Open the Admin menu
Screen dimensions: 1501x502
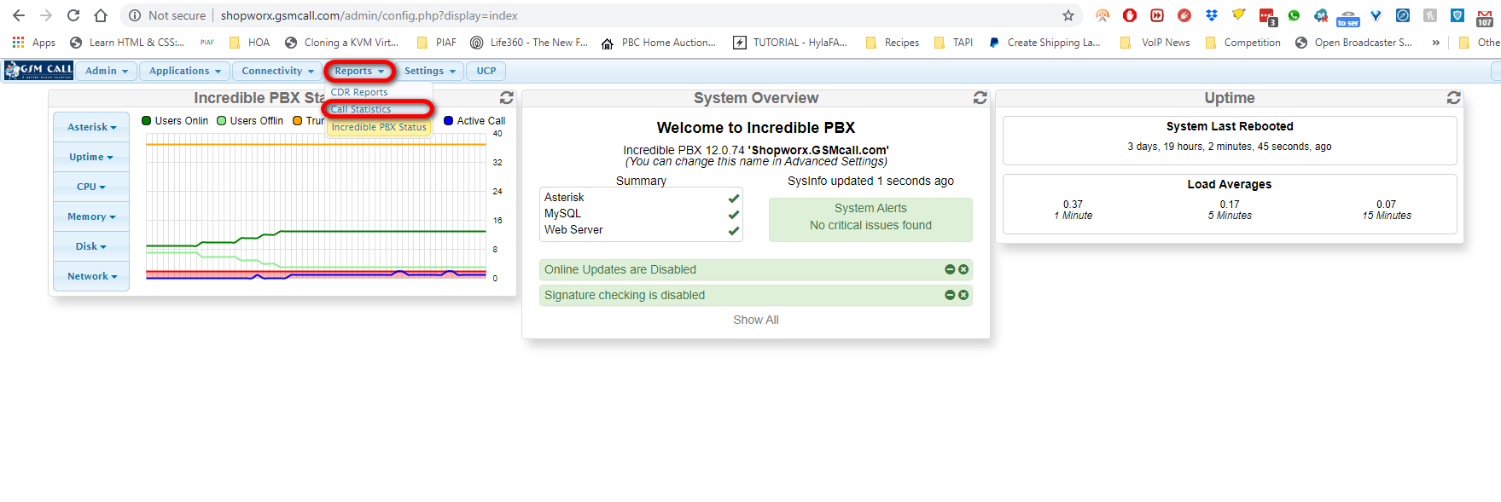tap(106, 71)
